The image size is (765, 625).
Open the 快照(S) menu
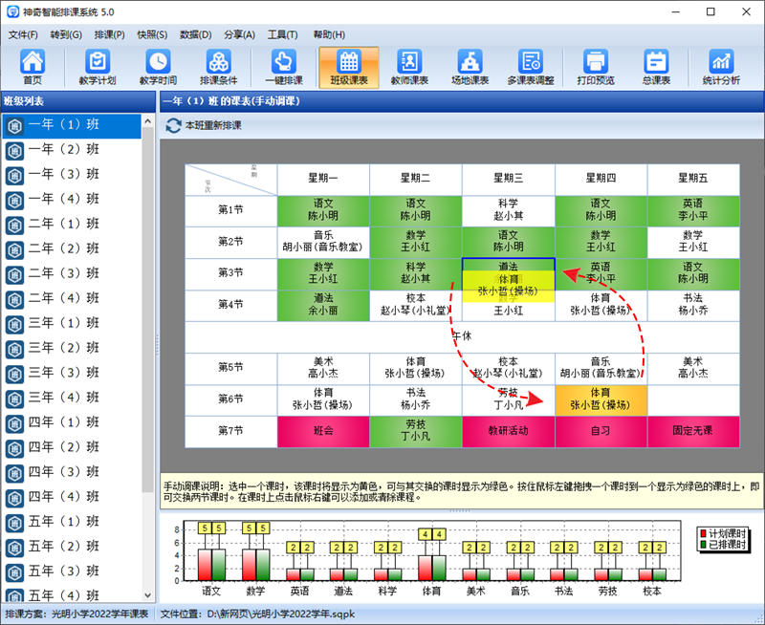tap(152, 34)
